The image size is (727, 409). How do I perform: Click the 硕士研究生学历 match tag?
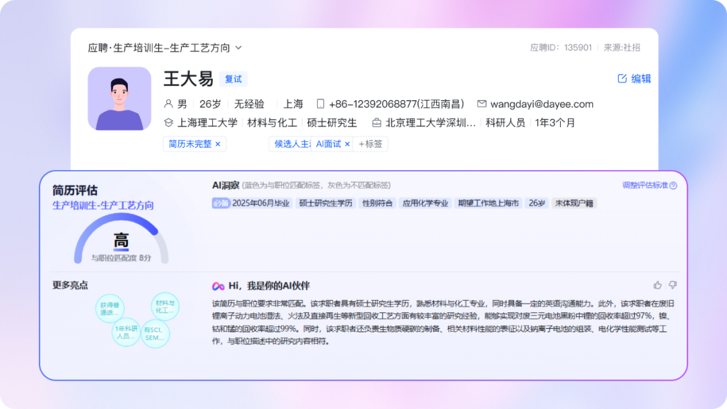(x=326, y=203)
